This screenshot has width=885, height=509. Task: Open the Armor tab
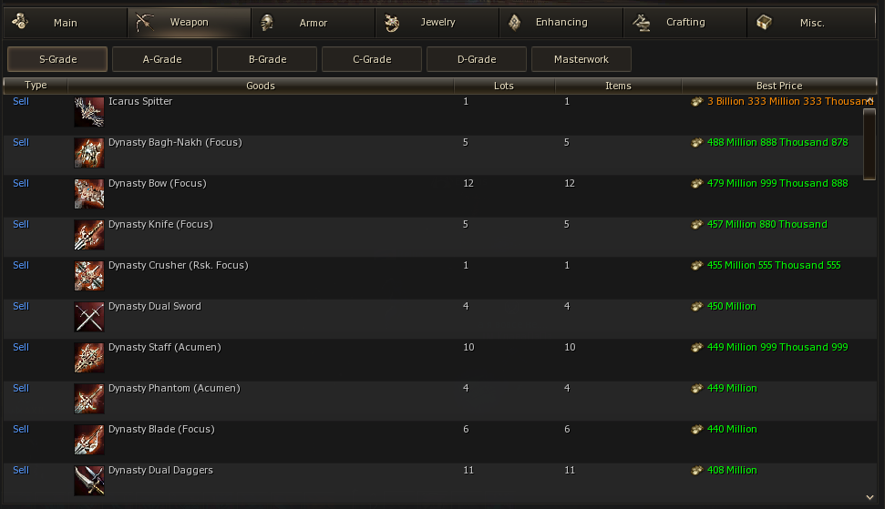point(313,23)
